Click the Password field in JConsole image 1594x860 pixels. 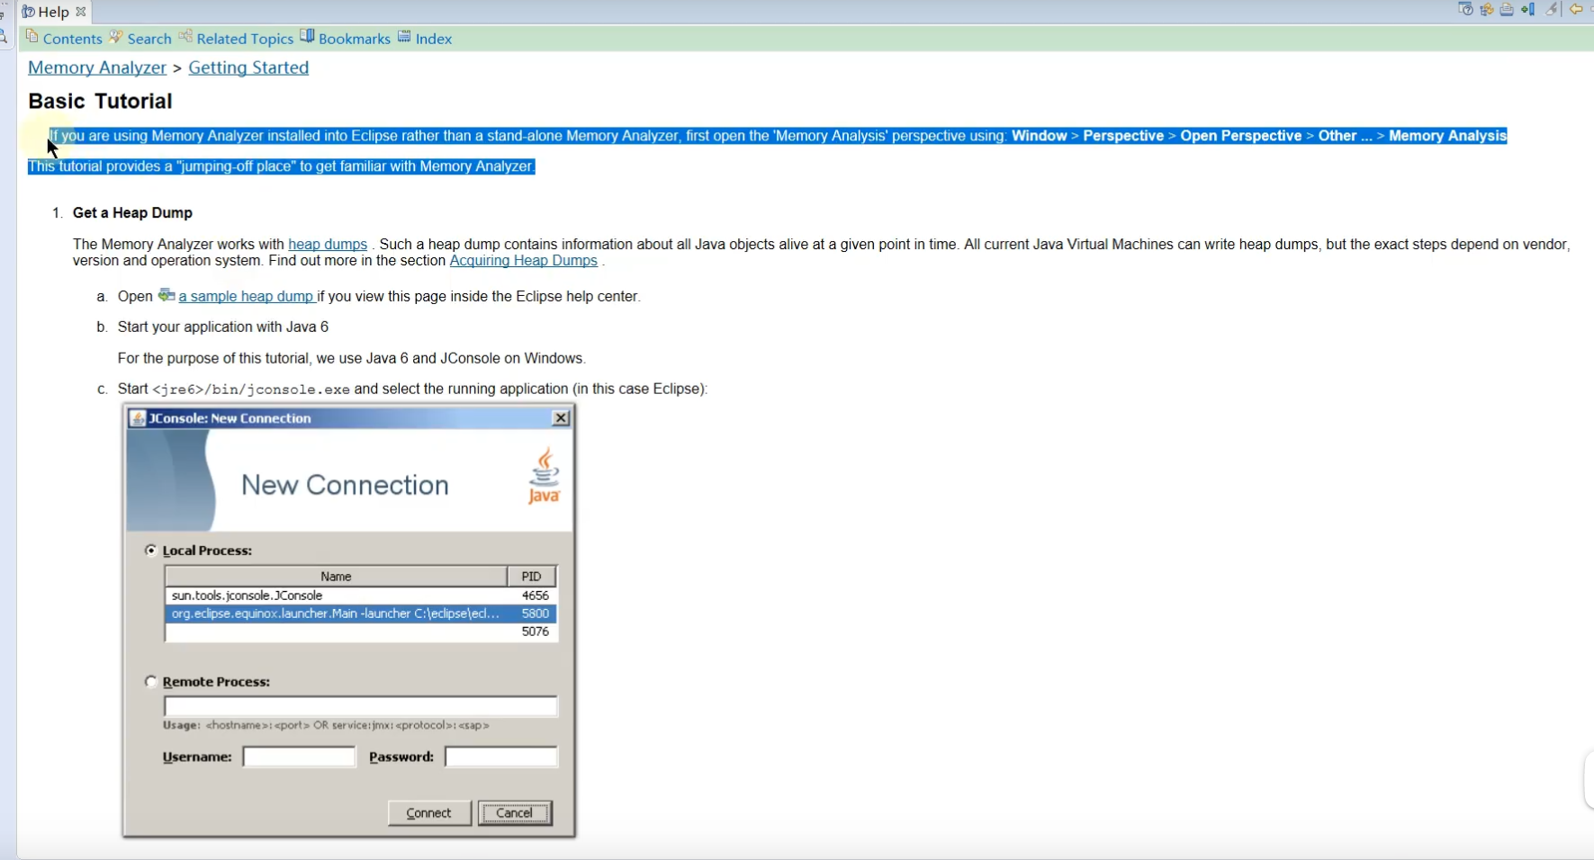[501, 757]
